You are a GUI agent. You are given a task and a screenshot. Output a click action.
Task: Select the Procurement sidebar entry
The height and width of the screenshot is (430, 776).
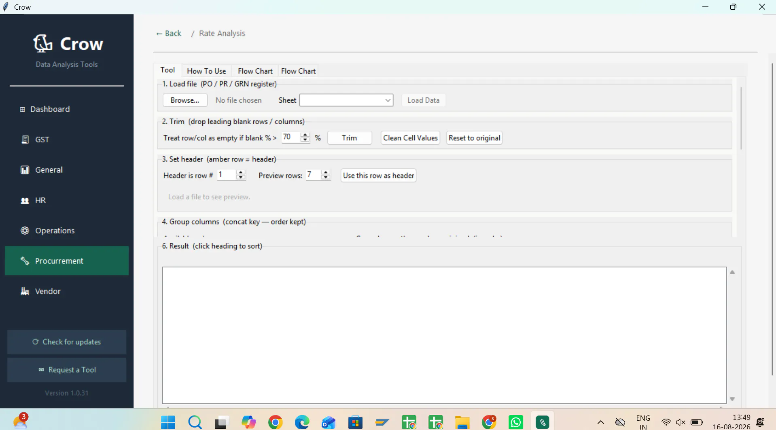coord(67,261)
